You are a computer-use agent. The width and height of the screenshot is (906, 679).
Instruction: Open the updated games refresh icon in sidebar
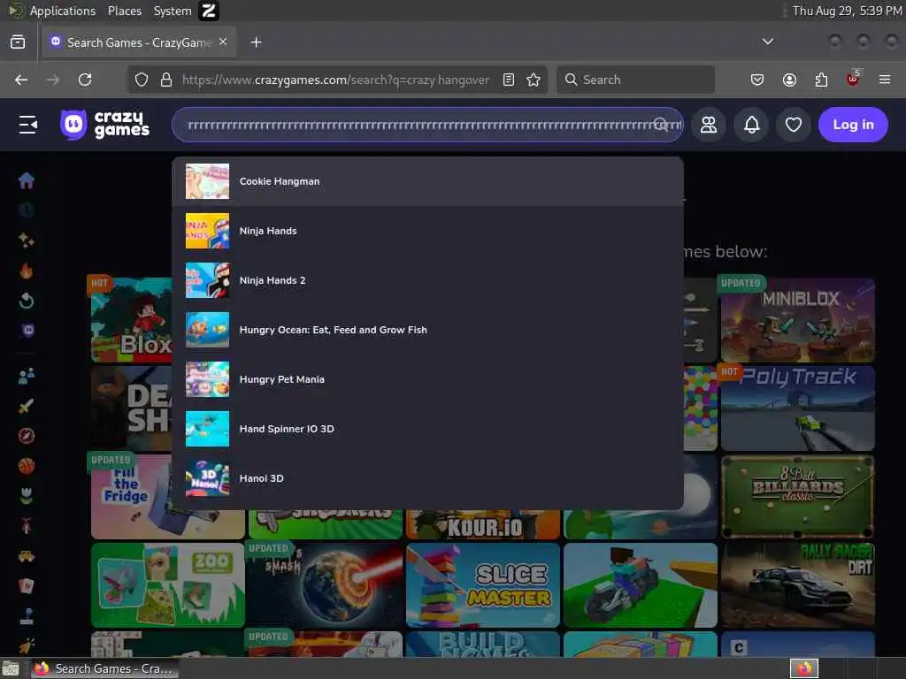point(26,301)
